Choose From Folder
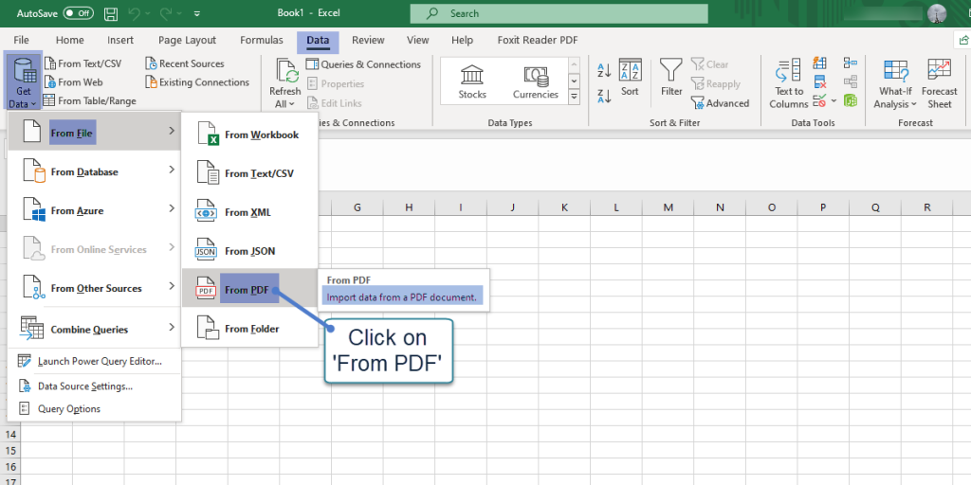Viewport: 971px width, 485px height. 249,329
